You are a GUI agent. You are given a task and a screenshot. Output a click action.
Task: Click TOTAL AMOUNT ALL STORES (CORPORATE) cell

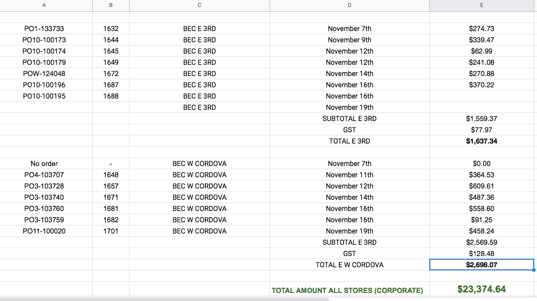(347, 291)
